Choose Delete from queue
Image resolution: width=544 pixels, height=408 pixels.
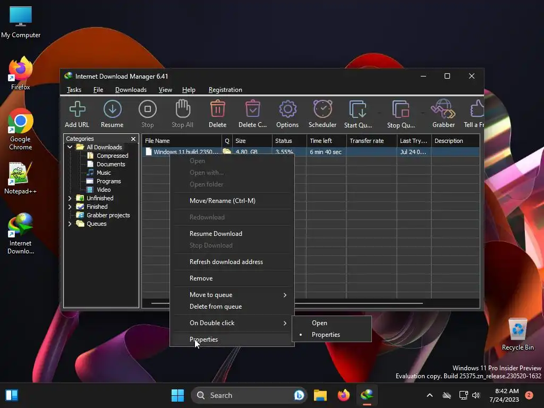tap(232, 307)
